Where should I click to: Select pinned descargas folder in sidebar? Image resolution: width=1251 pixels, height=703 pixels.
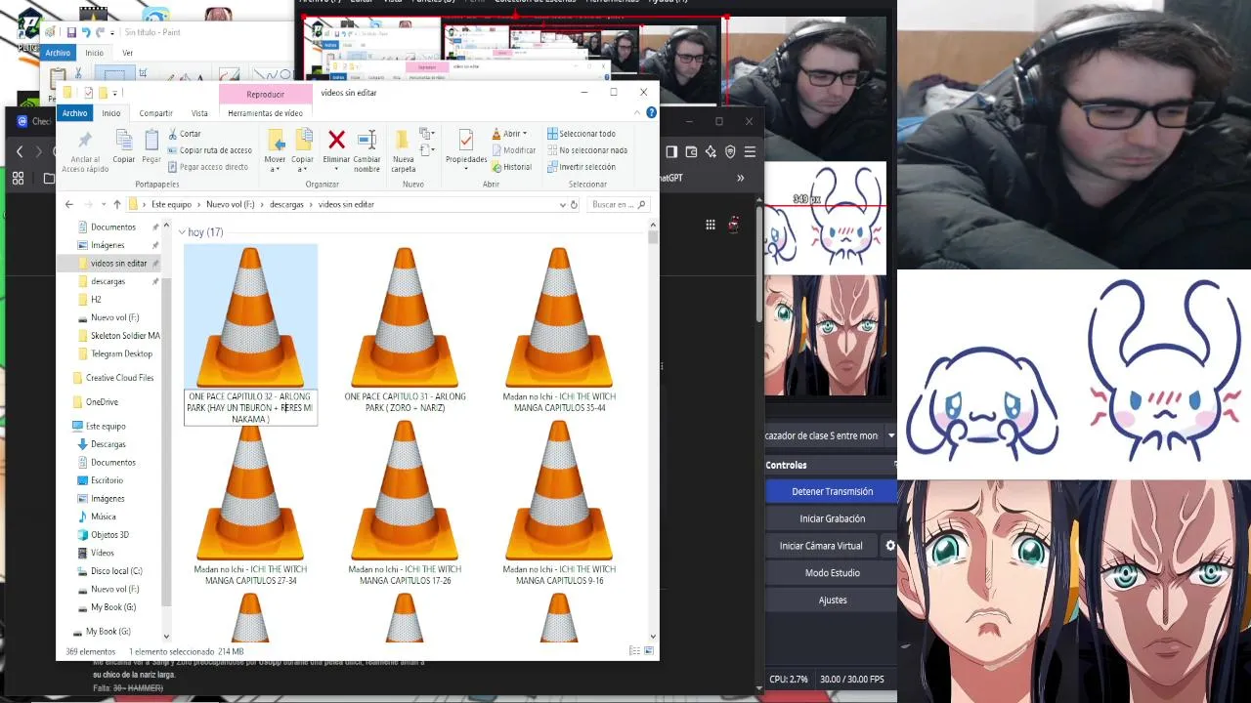pyautogui.click(x=108, y=281)
